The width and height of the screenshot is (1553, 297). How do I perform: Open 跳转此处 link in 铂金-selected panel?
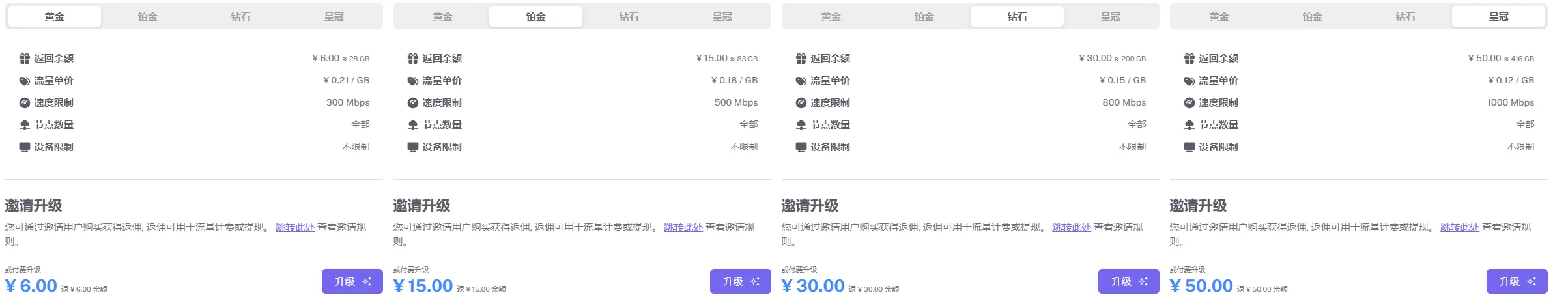click(683, 227)
